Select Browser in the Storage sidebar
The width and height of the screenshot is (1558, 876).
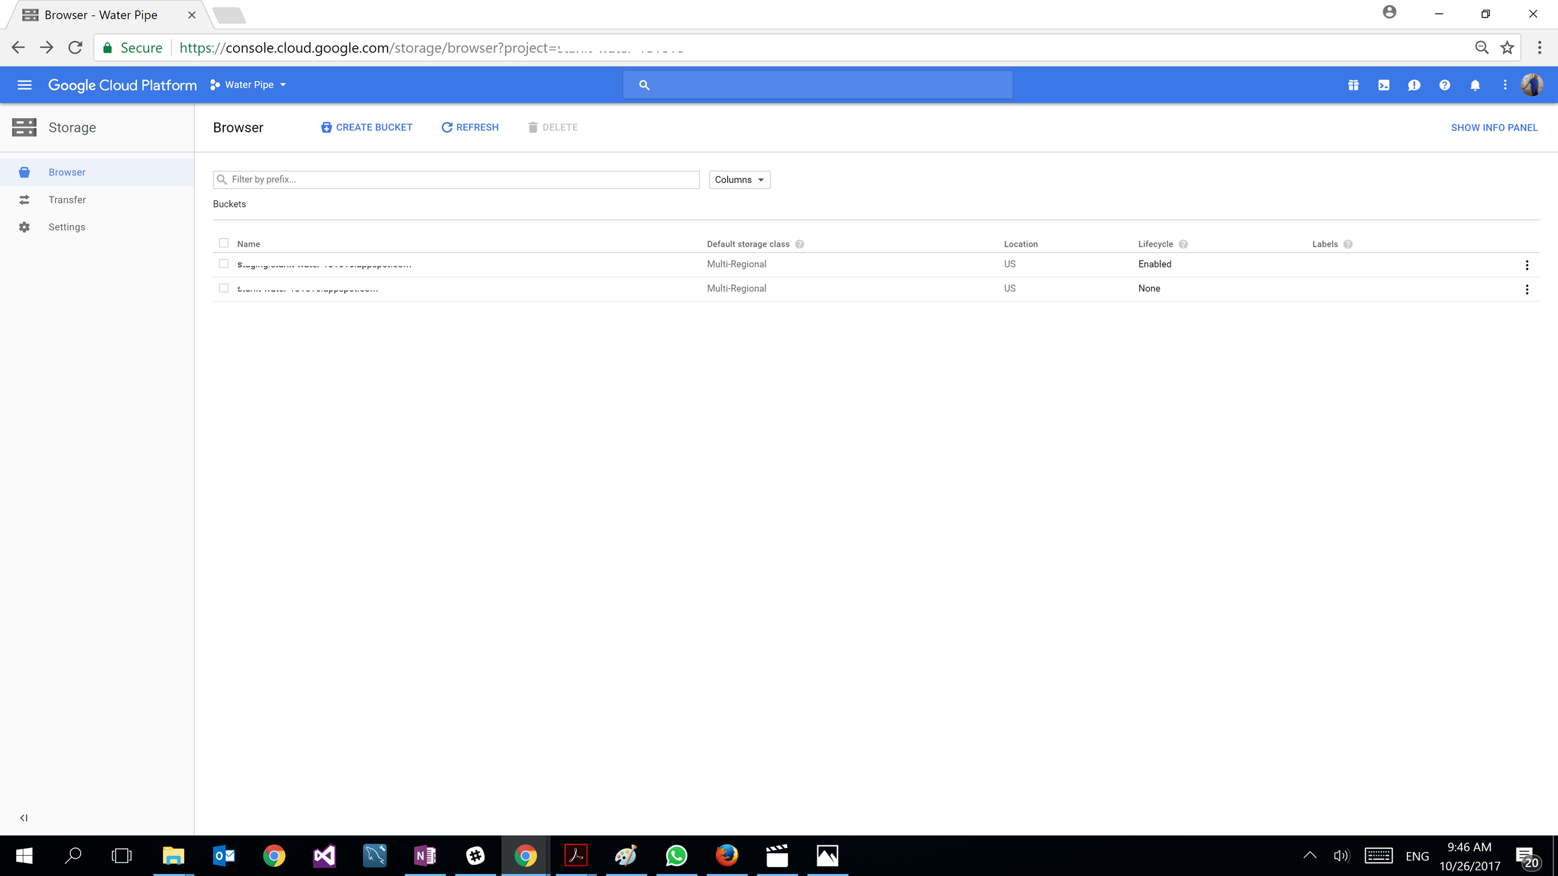coord(97,172)
